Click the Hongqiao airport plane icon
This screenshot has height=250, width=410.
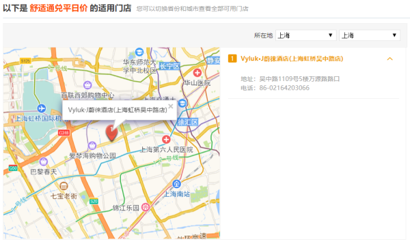coord(41,108)
